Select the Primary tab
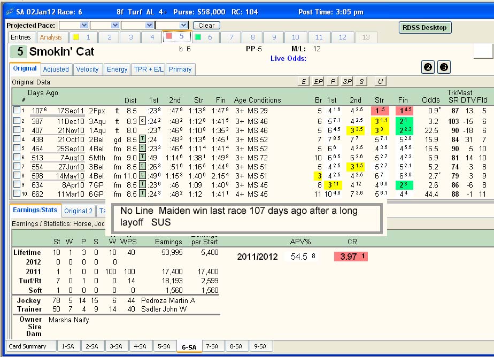This screenshot has height=357, width=494. (x=180, y=69)
